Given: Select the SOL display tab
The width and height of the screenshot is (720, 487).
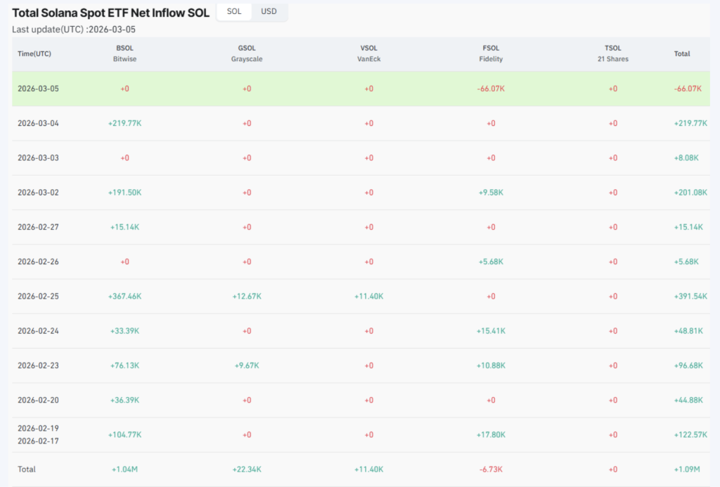Looking at the screenshot, I should point(233,12).
